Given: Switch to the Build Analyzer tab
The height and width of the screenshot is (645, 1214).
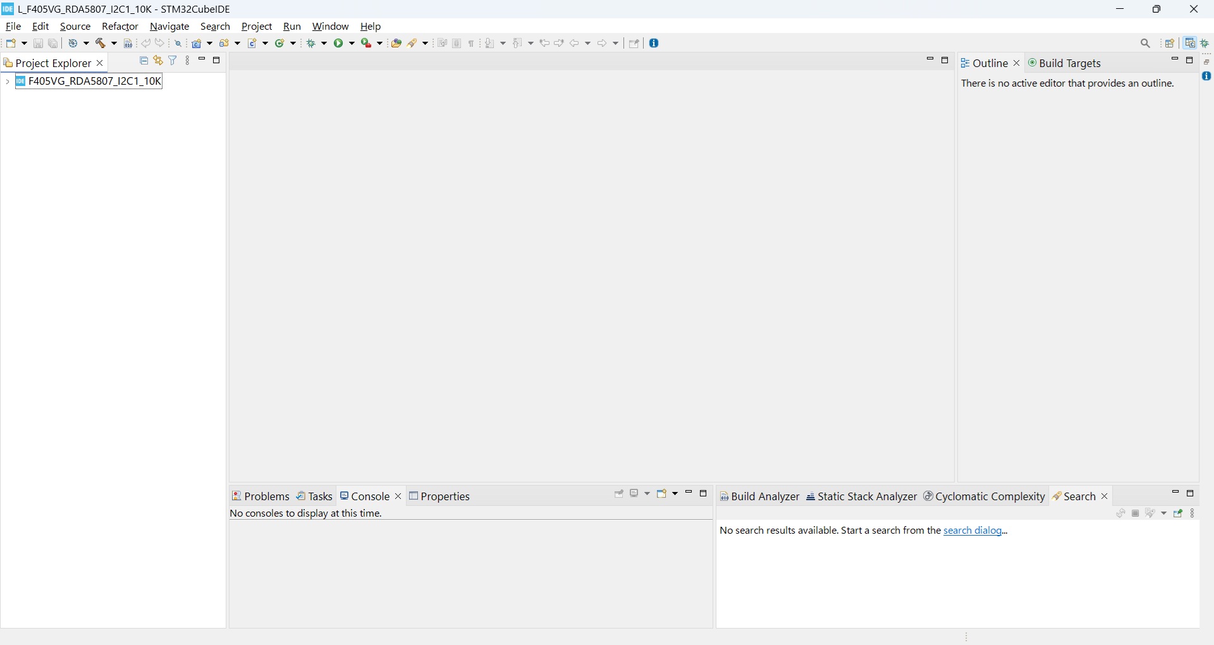Looking at the screenshot, I should [x=760, y=498].
